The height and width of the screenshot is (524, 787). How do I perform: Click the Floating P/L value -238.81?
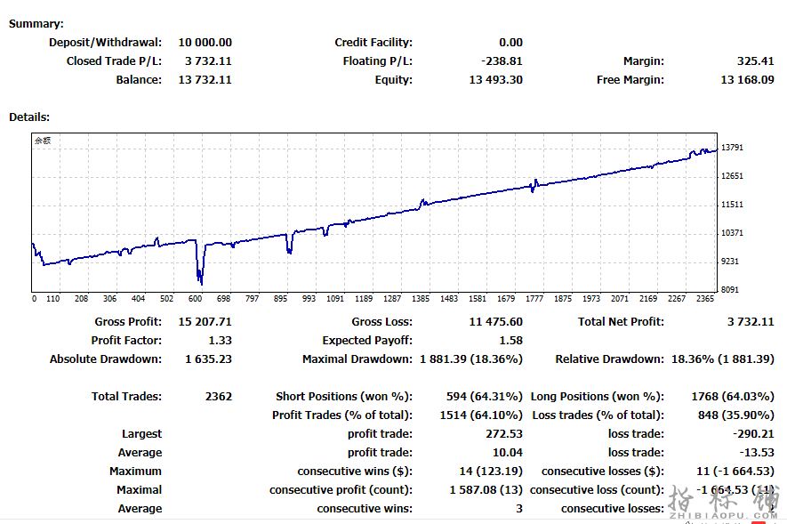tap(502, 60)
